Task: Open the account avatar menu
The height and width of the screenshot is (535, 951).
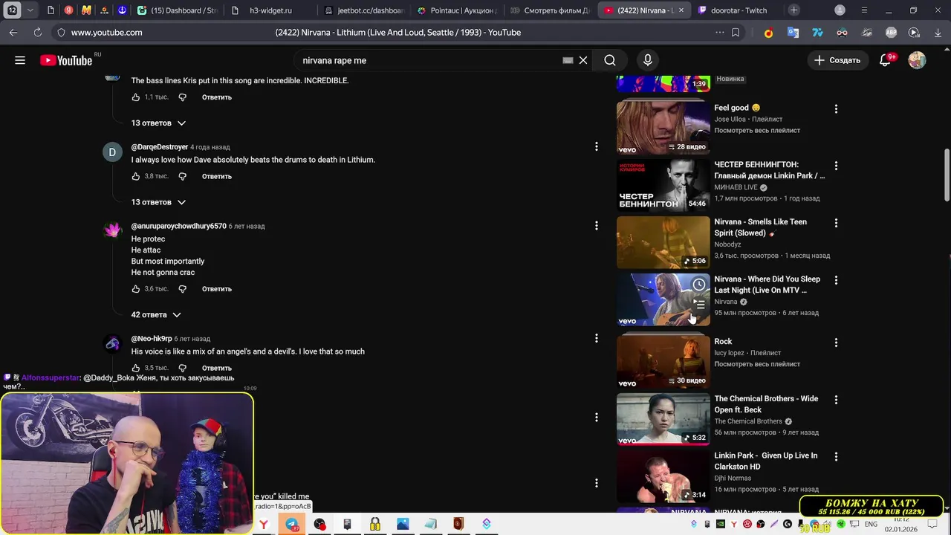Action: [917, 60]
